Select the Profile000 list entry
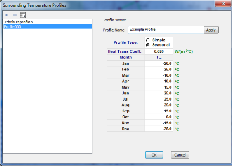 point(47,27)
